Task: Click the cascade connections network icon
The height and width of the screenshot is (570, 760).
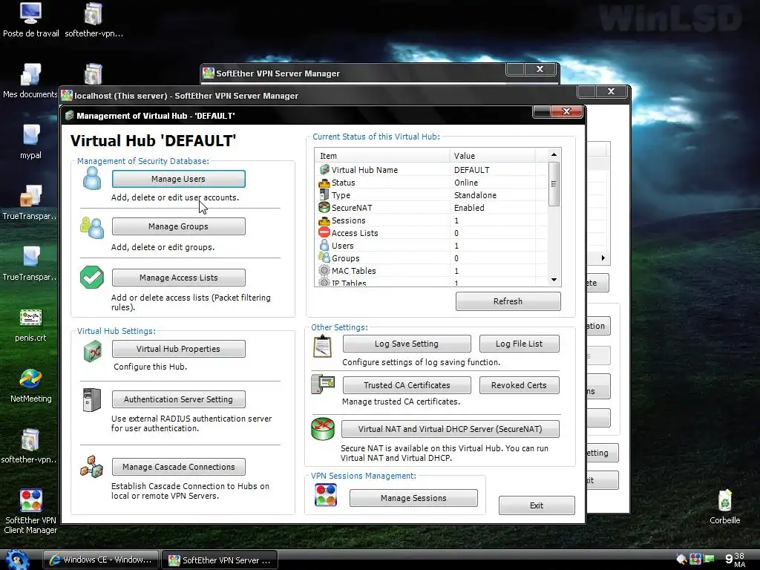Action: point(92,467)
